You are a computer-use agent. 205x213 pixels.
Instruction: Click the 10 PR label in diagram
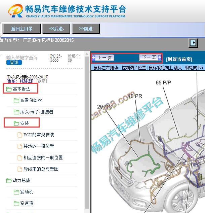(x=135, y=96)
